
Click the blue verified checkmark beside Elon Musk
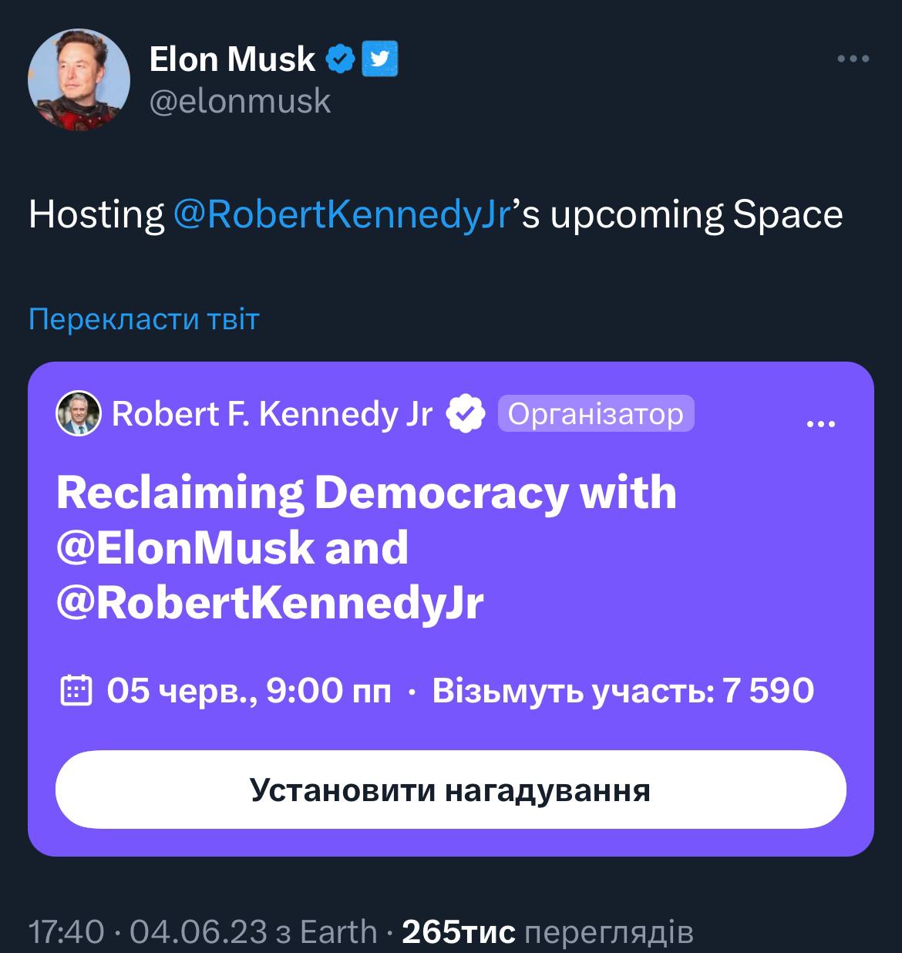339,59
